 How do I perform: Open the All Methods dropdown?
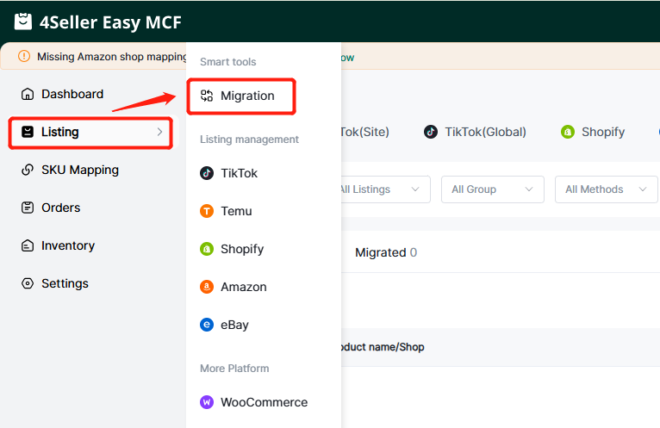click(606, 189)
